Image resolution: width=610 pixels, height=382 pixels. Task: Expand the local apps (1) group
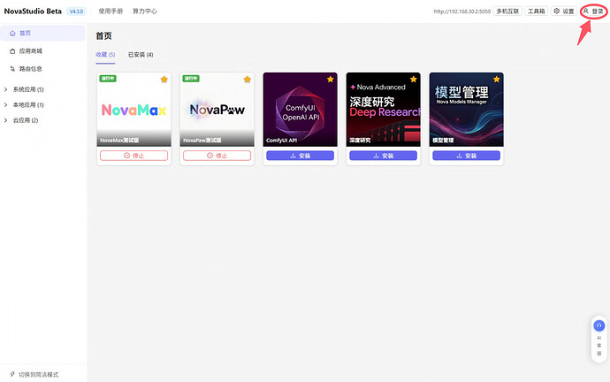pos(24,105)
